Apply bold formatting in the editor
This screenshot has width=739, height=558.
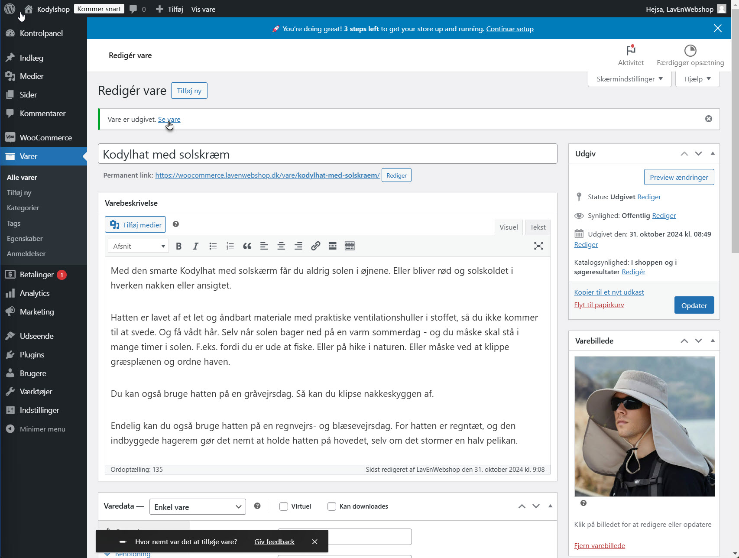(178, 246)
